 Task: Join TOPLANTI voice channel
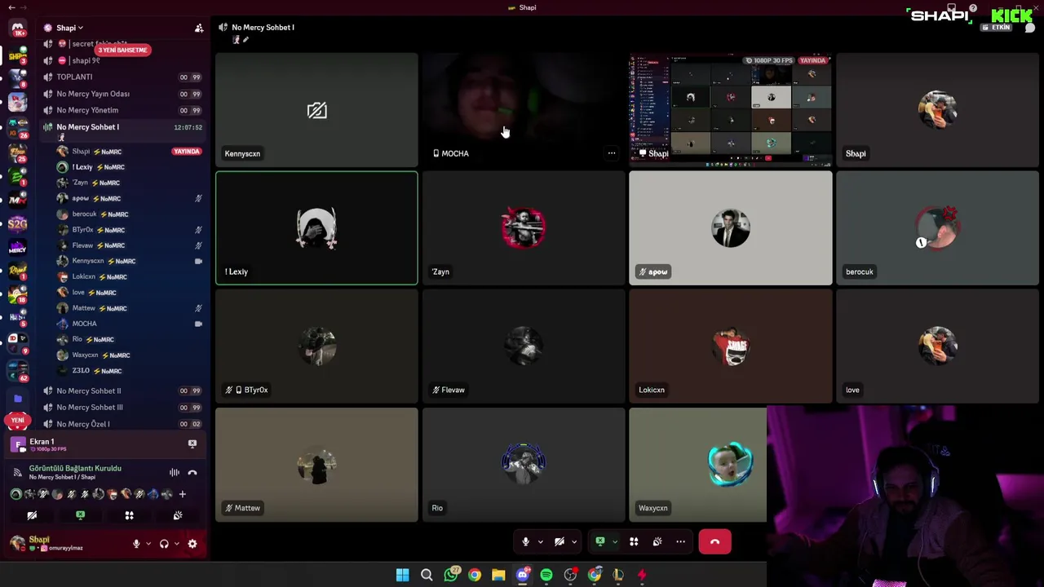122,77
